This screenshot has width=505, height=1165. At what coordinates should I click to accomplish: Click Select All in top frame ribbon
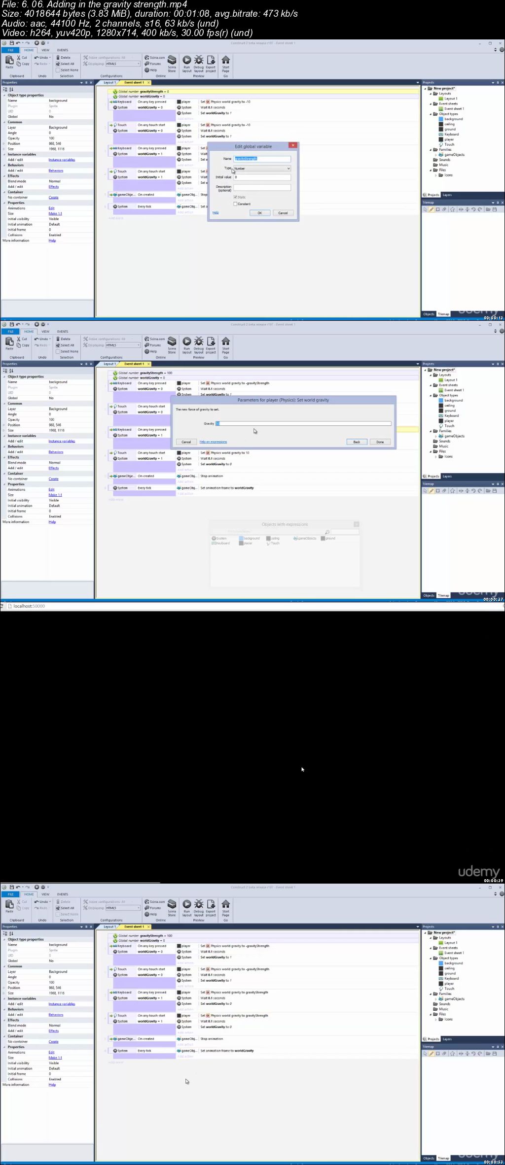pyautogui.click(x=65, y=64)
